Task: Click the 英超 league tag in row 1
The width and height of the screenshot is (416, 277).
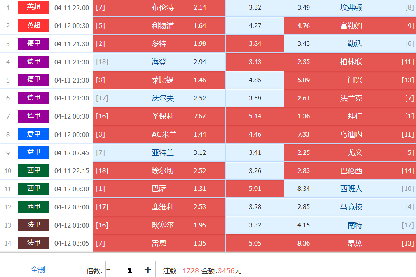Action: 34,7
